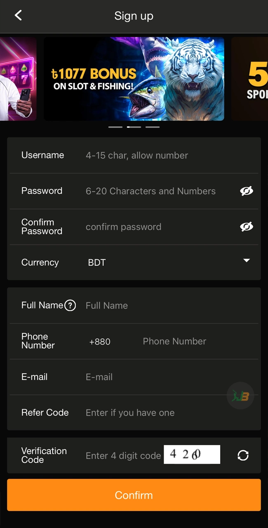Focus the Password input field
The image size is (268, 528).
(157, 191)
